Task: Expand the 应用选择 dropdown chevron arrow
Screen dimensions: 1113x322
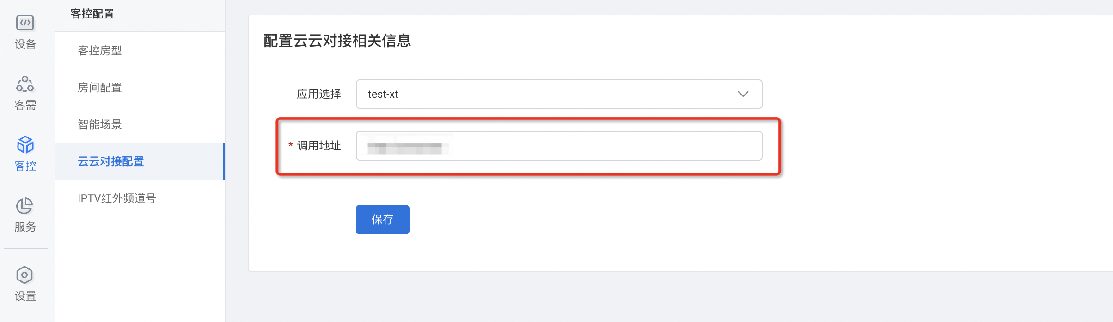Action: click(743, 94)
